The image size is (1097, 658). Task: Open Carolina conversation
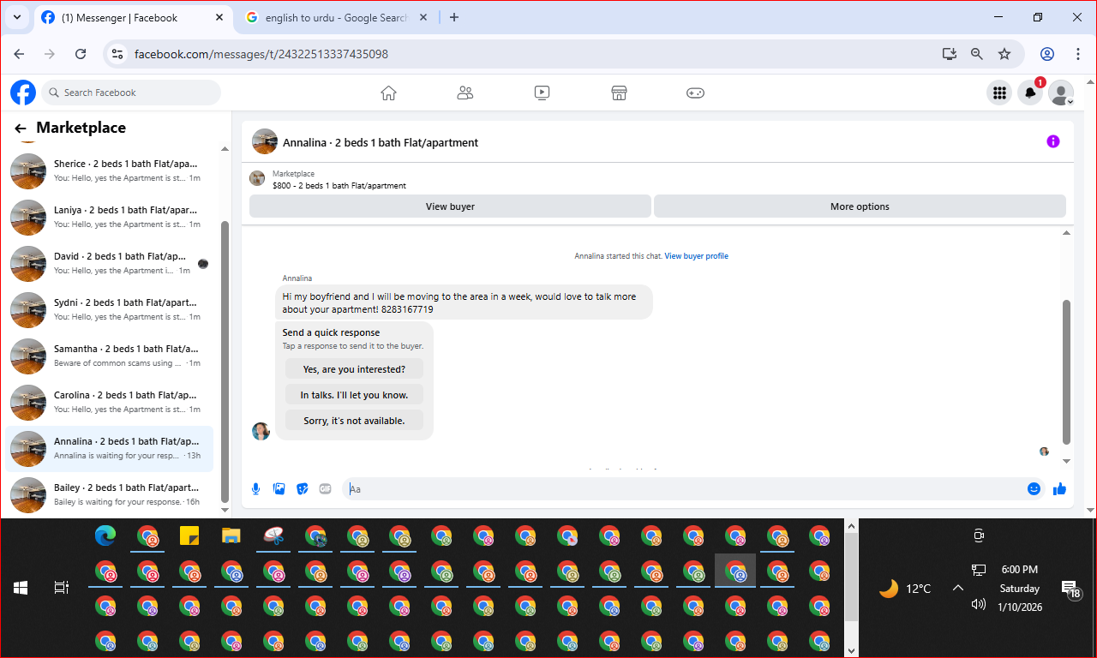(x=110, y=402)
